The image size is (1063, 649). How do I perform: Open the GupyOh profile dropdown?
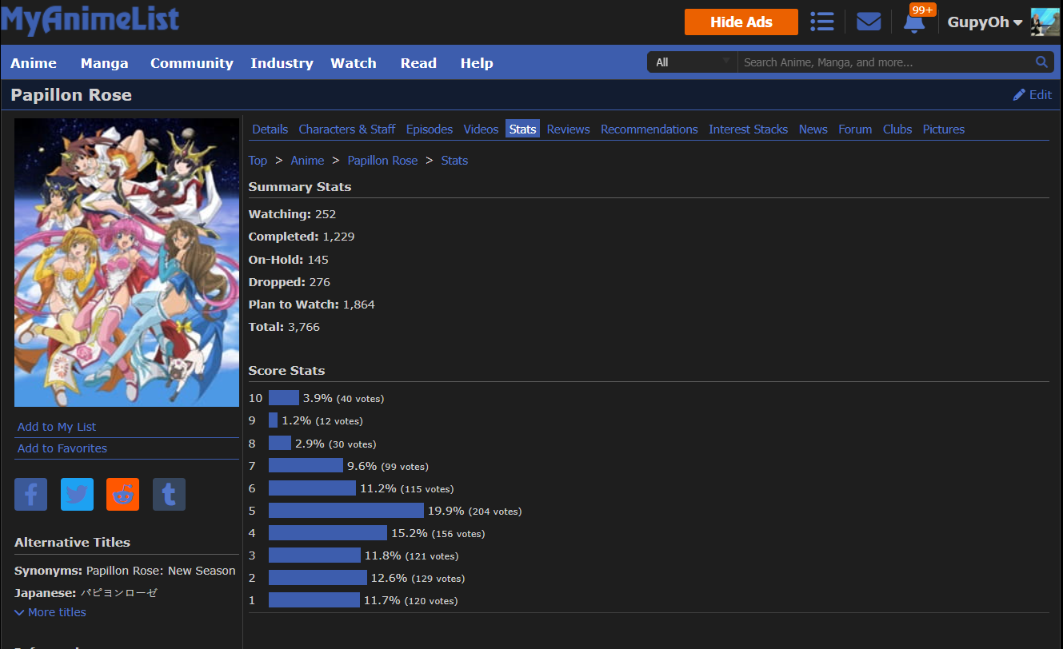(x=984, y=22)
